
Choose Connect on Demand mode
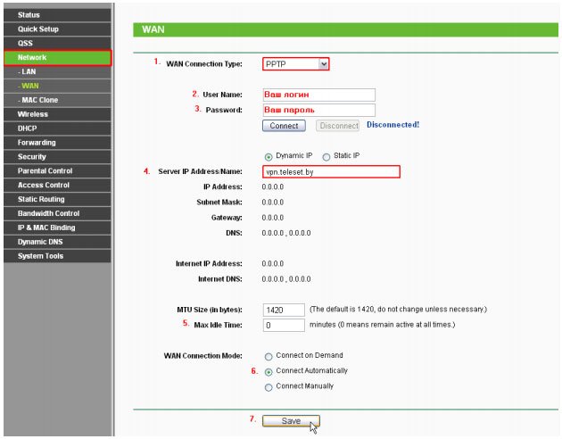coord(269,356)
